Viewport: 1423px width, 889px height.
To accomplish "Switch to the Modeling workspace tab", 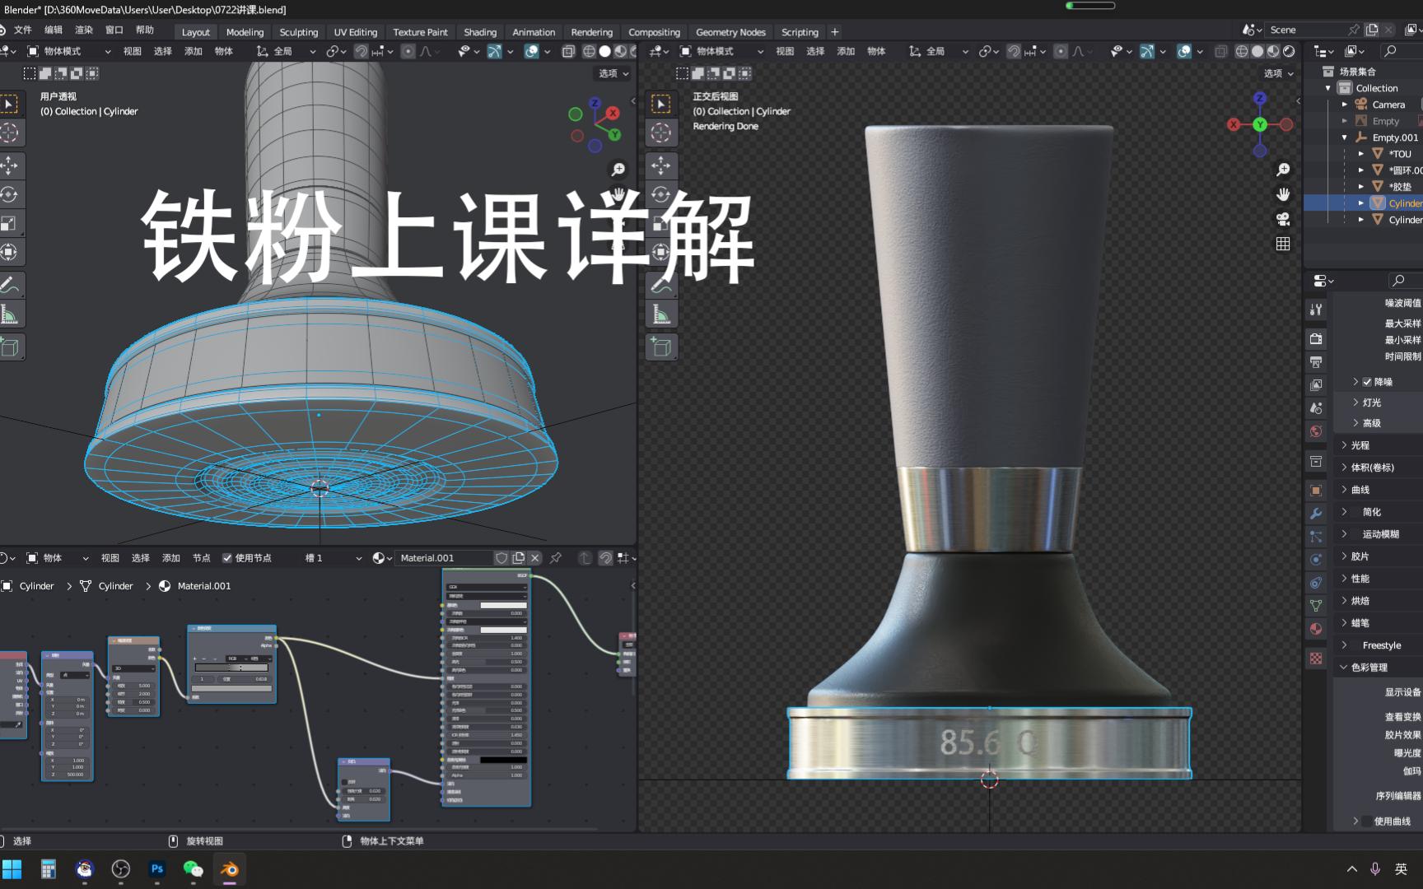I will click(x=245, y=32).
